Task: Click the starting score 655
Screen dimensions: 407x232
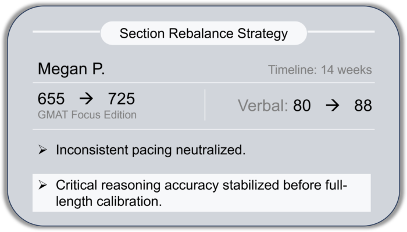Action: point(51,99)
